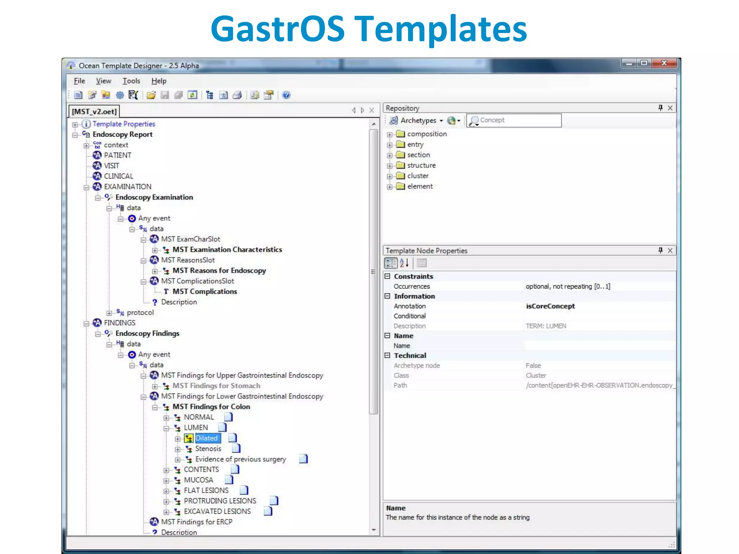
Task: Click the new template document icon
Action: [78, 95]
